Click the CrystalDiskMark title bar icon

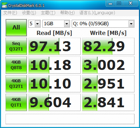tap(4, 5)
